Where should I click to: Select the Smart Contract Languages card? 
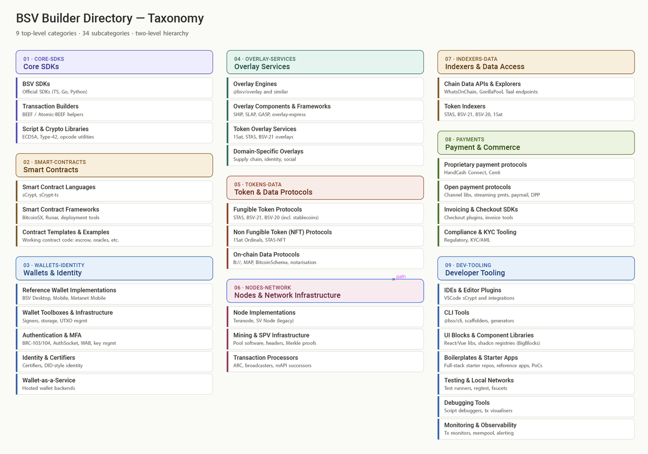114,191
